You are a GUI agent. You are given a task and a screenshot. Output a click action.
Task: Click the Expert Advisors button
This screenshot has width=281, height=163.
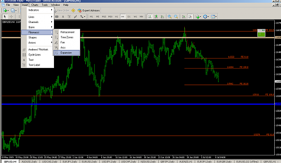[89, 11]
